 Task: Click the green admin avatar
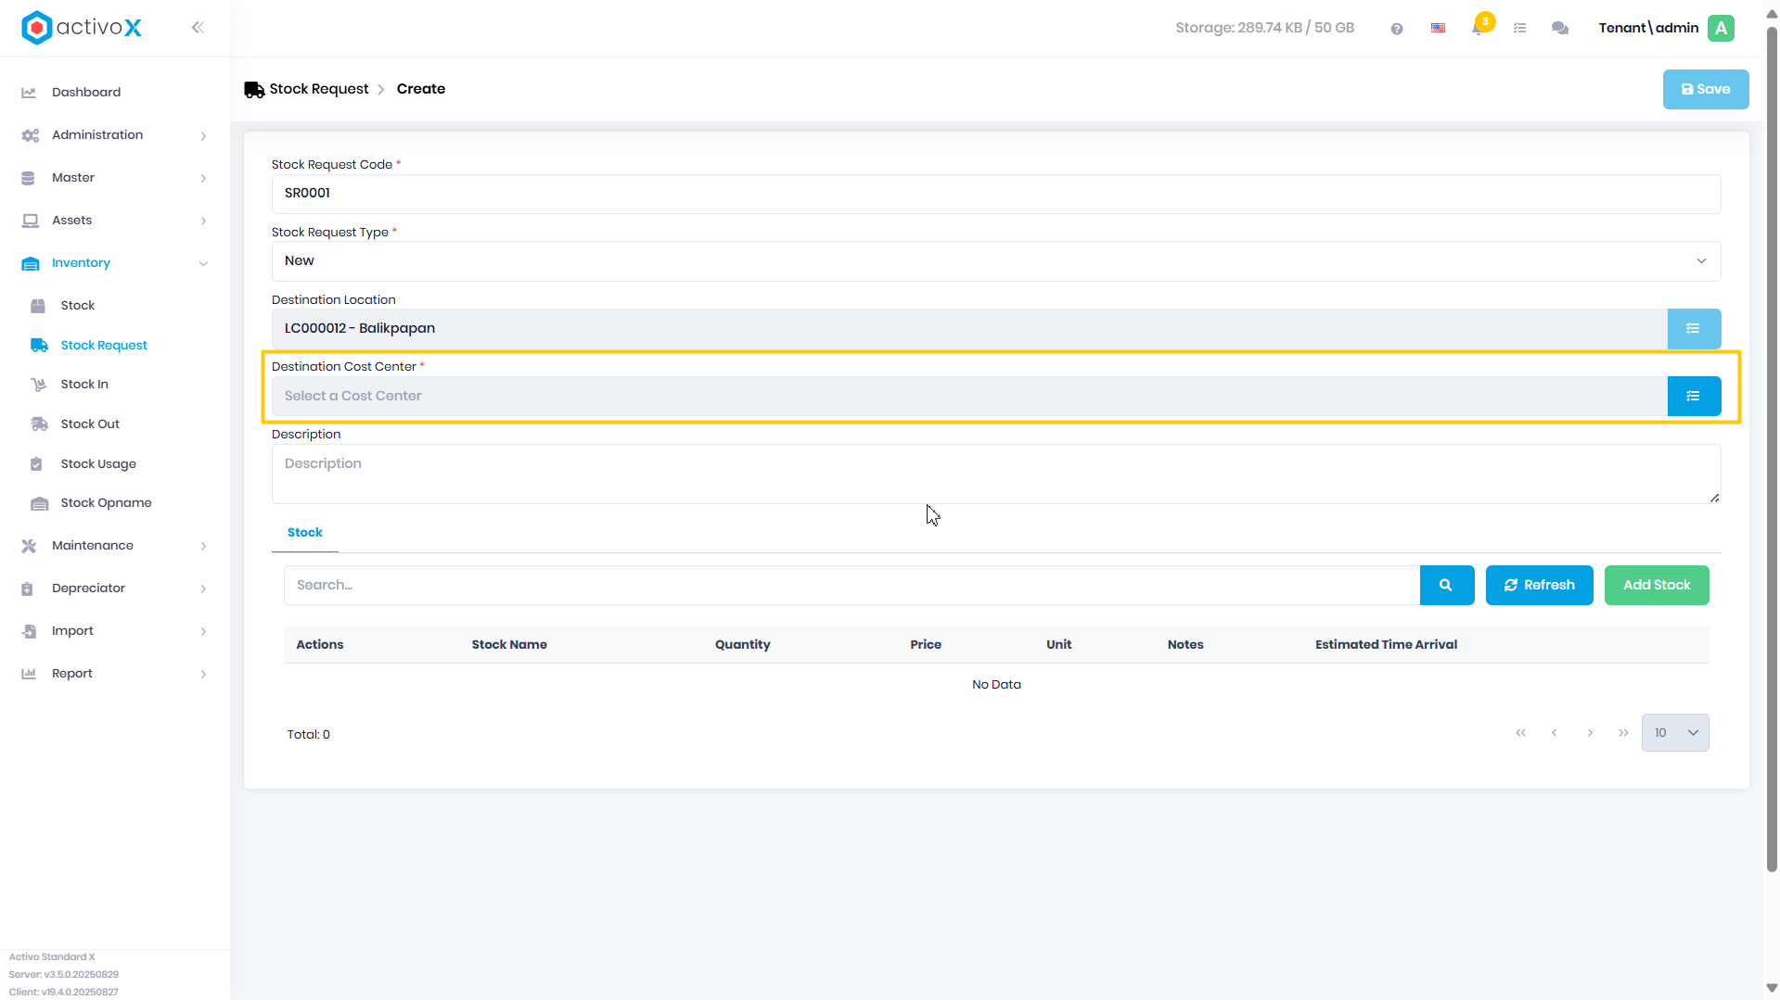pos(1721,28)
